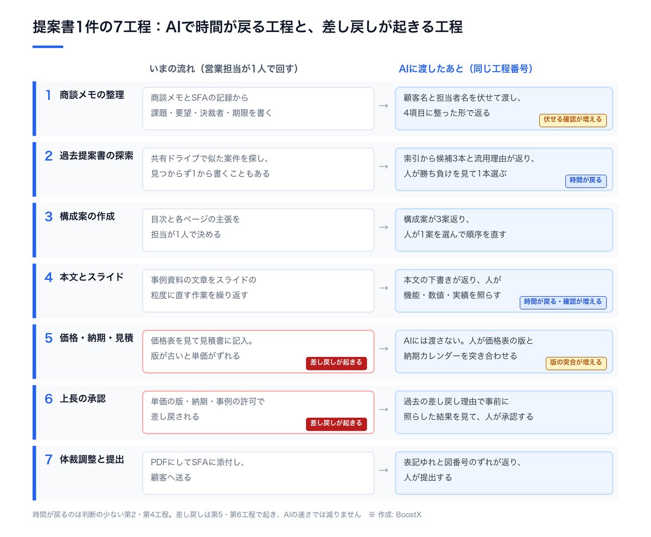Screen dimensions: 651x537
Task: Select the box reading 単価の版・納期・事例の許可で
Action: tap(258, 412)
